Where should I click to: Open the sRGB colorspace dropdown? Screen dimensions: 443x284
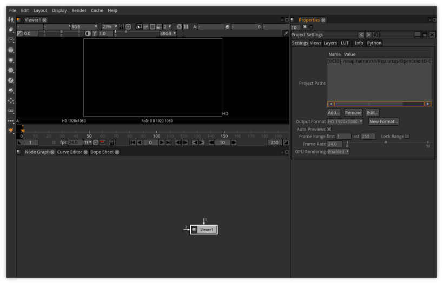point(168,33)
